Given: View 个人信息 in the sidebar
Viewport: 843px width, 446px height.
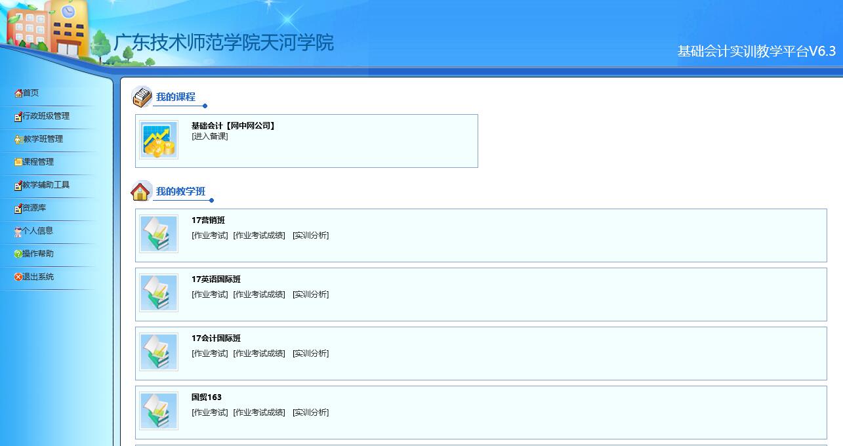Looking at the screenshot, I should [37, 231].
